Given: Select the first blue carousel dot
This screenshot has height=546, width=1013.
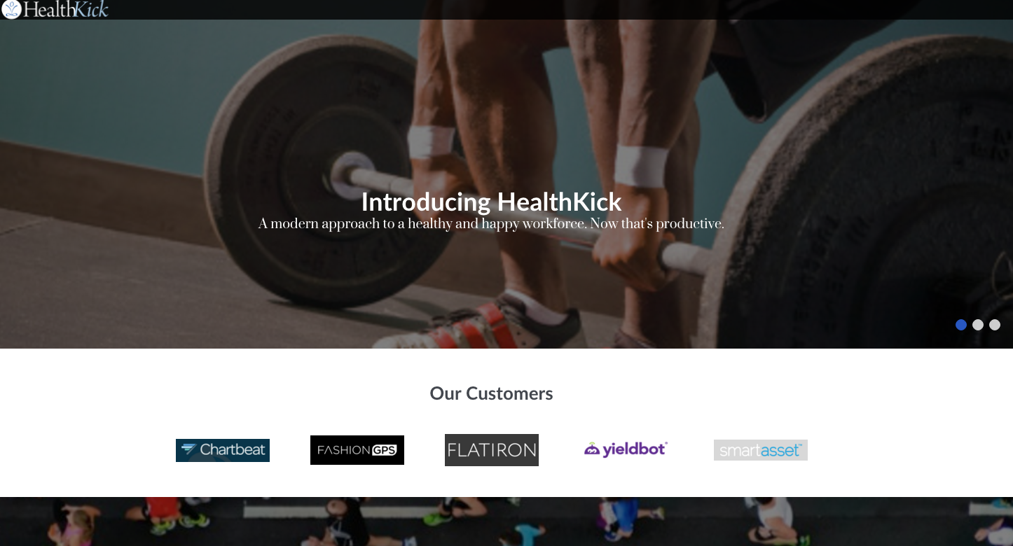Looking at the screenshot, I should click(x=961, y=325).
